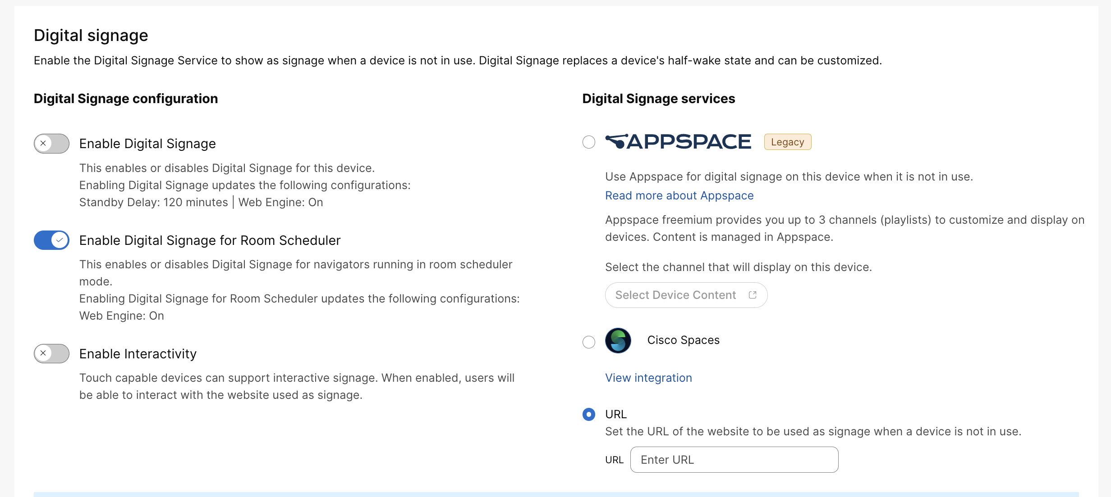
Task: Enable the Digital Signage toggle
Action: (x=51, y=143)
